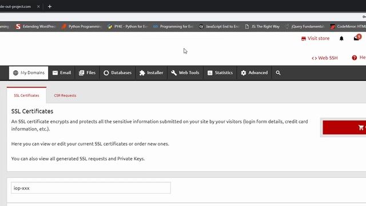This screenshot has width=366, height=206.
Task: Open the messages icon with red badge
Action: click(357, 38)
